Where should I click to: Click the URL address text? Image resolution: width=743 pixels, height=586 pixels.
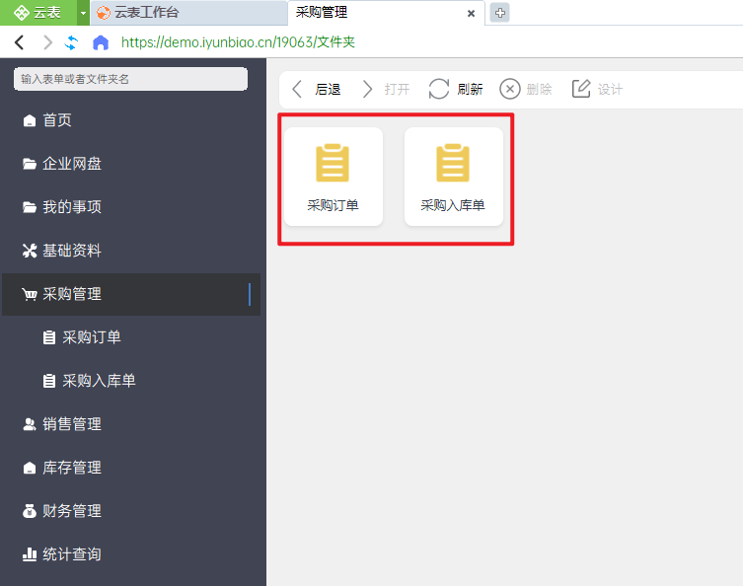238,42
